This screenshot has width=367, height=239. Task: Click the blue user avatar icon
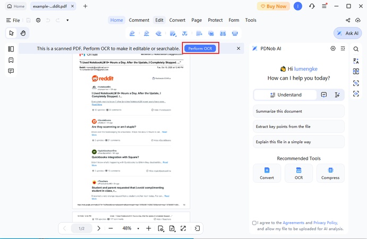click(x=298, y=6)
